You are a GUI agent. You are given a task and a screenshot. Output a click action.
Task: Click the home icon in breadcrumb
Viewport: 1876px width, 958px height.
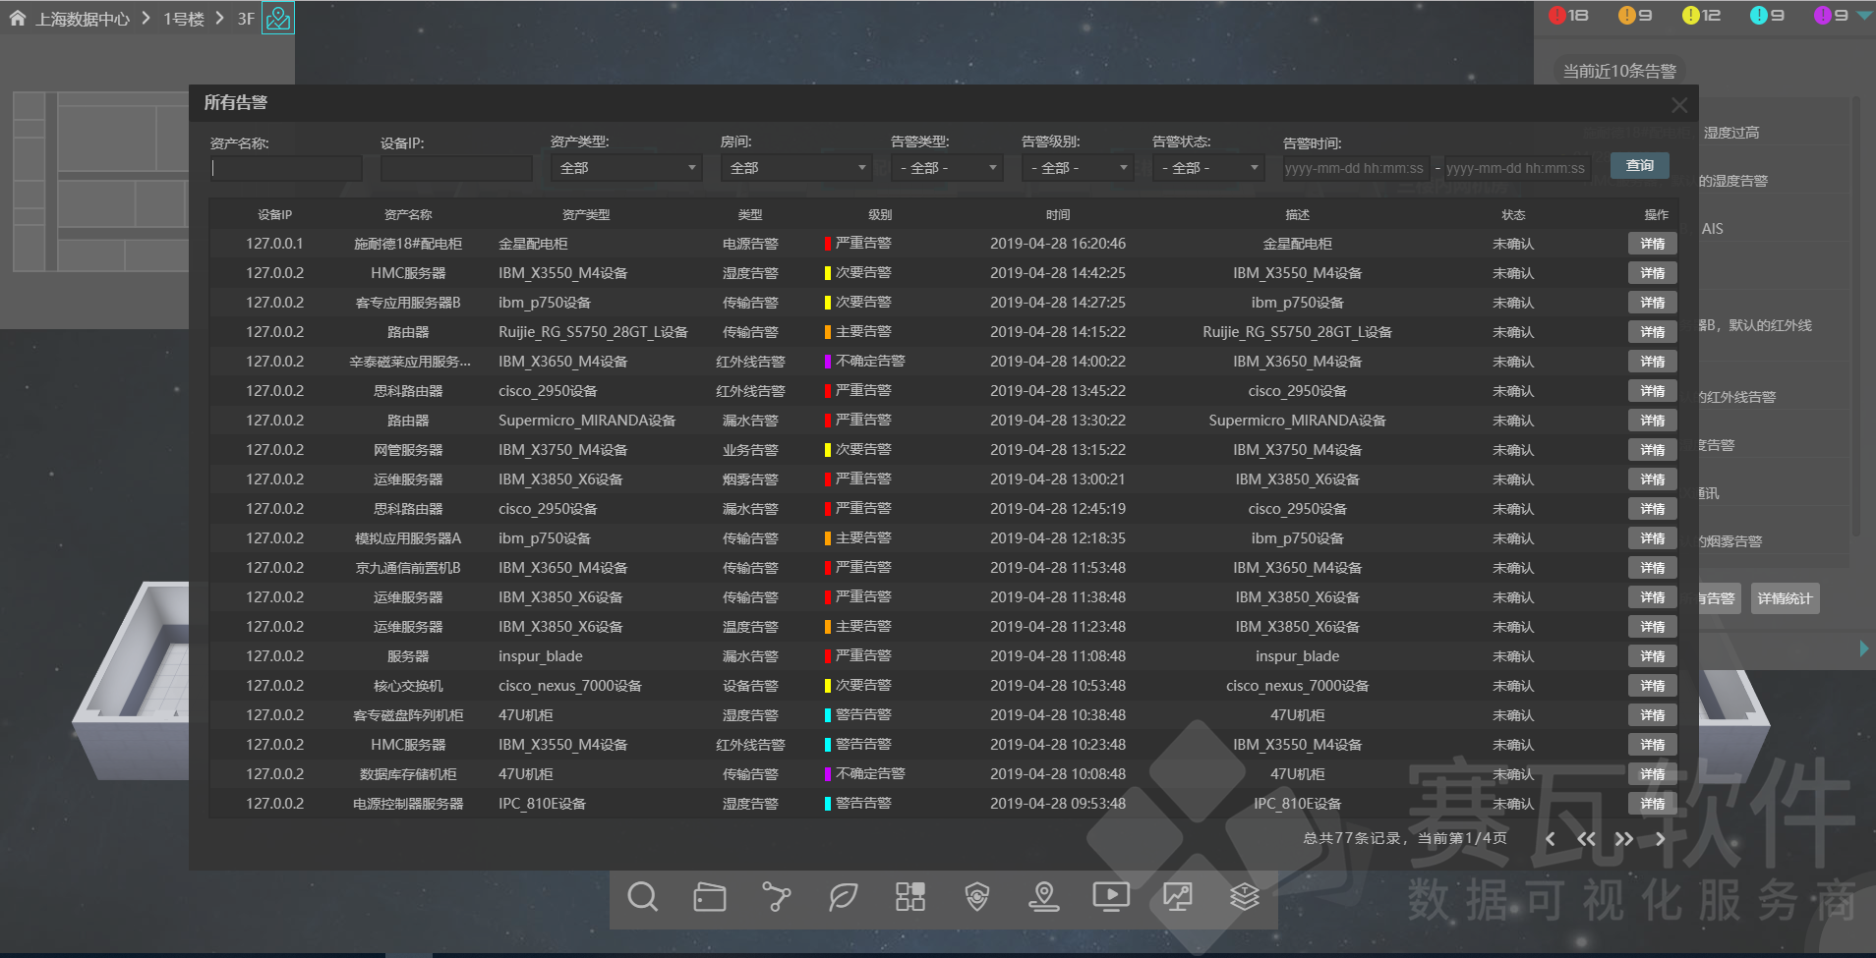click(x=16, y=18)
